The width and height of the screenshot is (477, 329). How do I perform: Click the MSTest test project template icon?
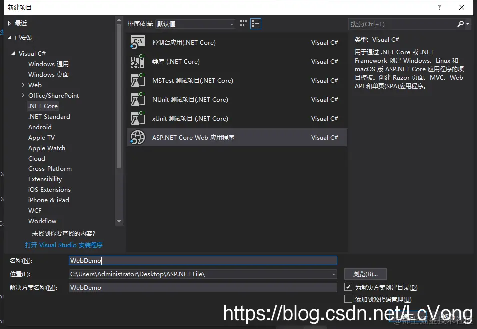tap(138, 80)
